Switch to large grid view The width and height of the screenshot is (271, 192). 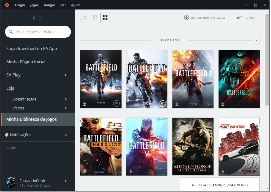point(105,17)
